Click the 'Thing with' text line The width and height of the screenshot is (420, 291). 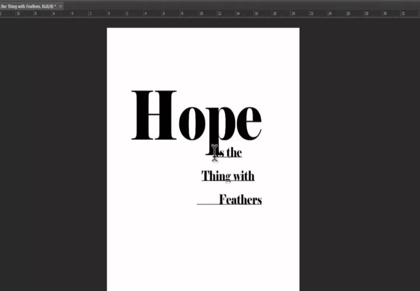(x=228, y=176)
